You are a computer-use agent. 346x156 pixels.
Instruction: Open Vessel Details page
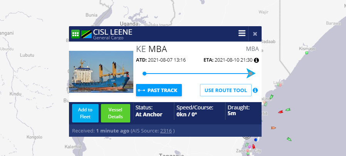[115, 113]
